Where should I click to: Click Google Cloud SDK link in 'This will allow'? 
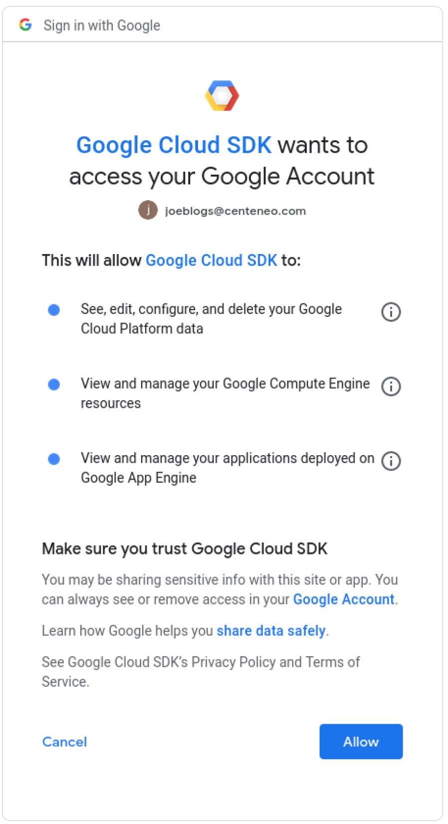tap(211, 260)
